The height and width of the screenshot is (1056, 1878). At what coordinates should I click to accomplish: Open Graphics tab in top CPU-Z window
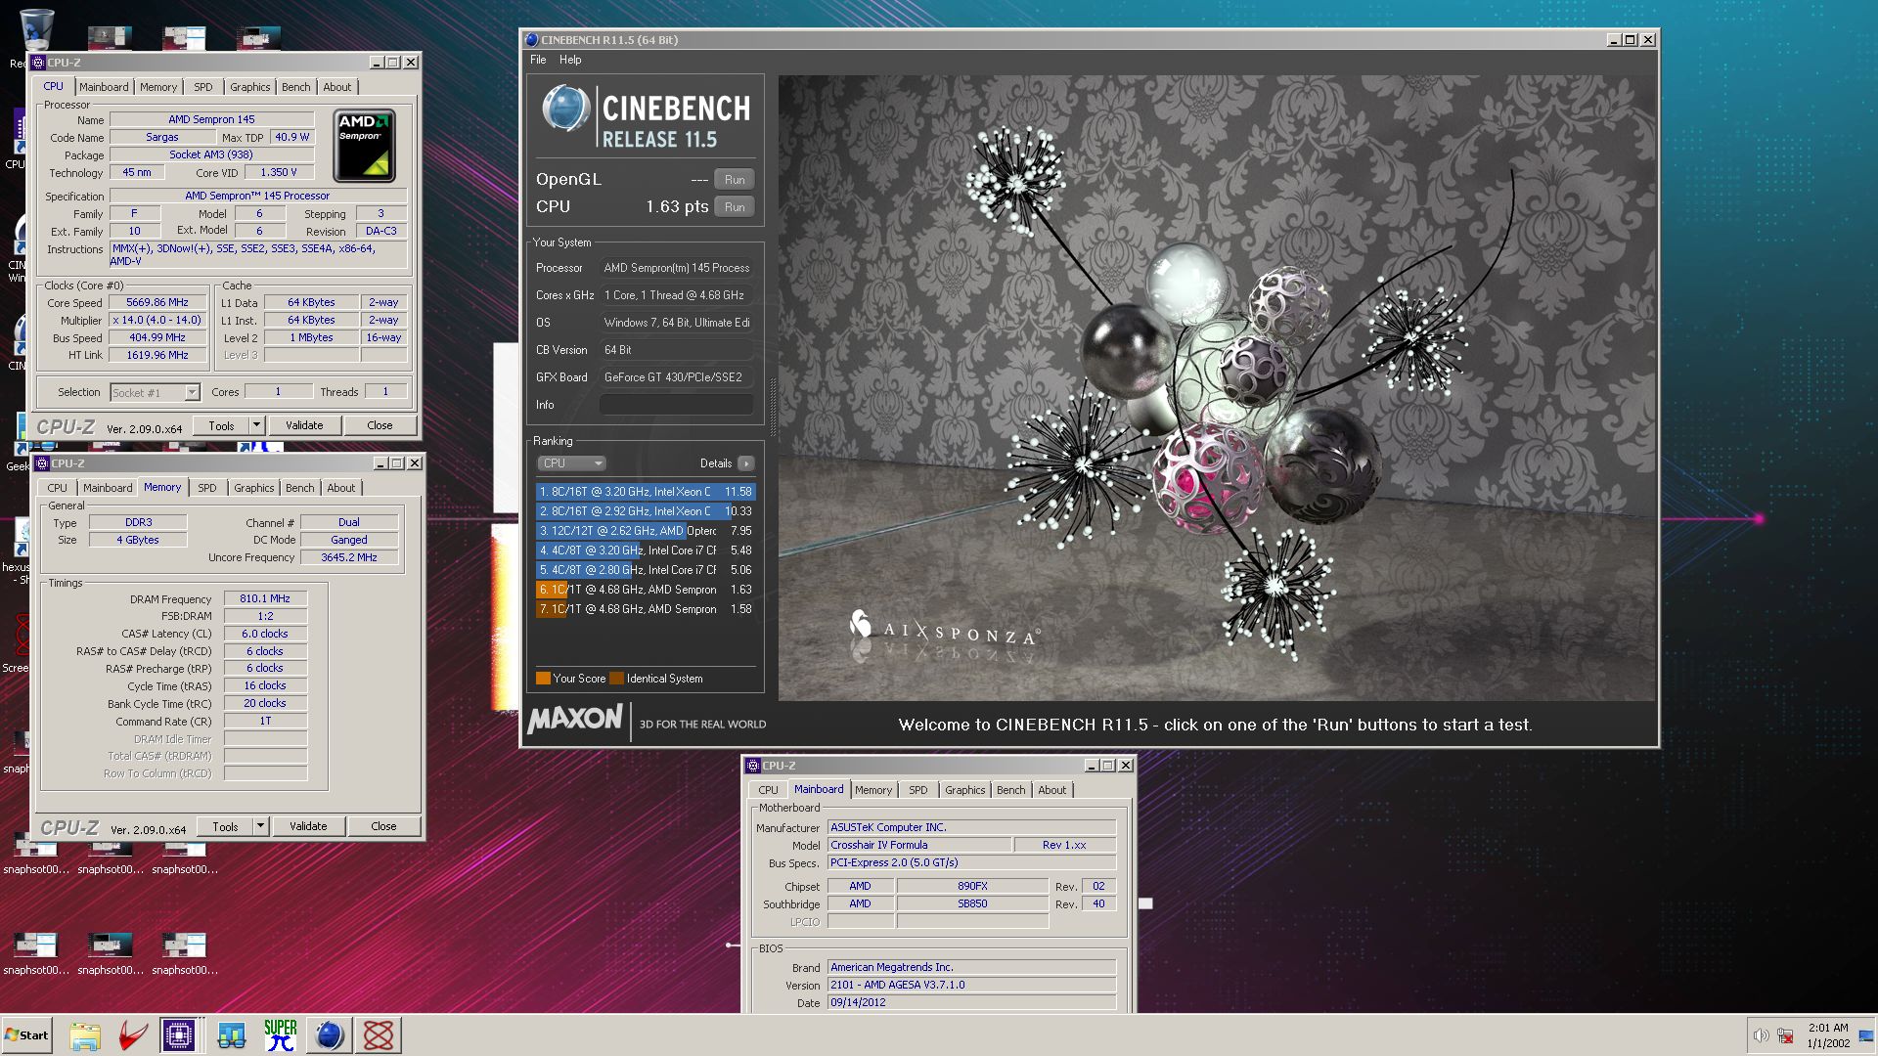click(250, 87)
